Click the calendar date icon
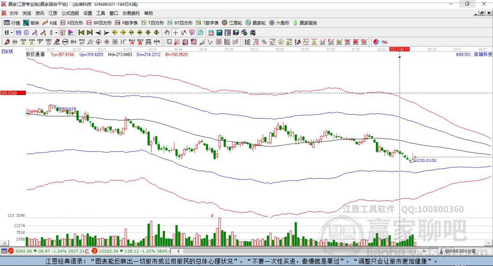This screenshot has width=493, height=266. pos(211,33)
